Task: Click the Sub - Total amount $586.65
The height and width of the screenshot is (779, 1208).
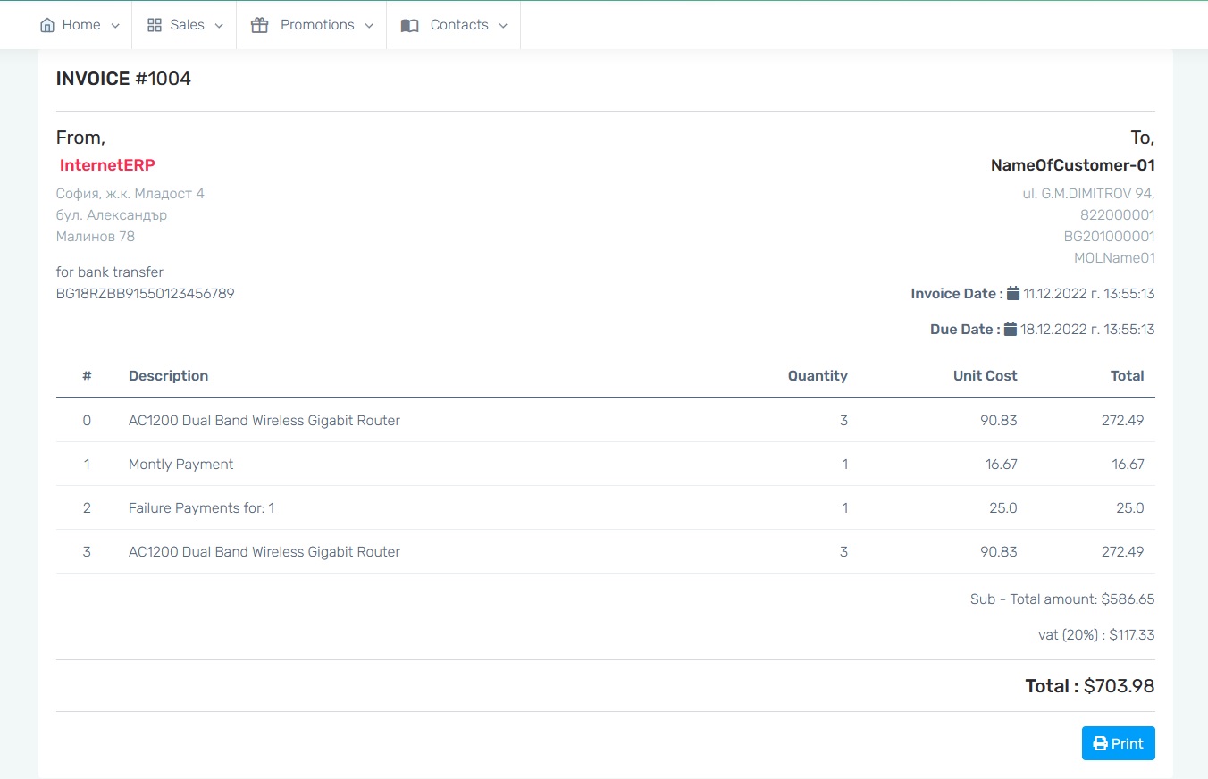Action: click(1062, 599)
